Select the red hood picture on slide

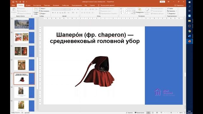[x=95, y=71]
